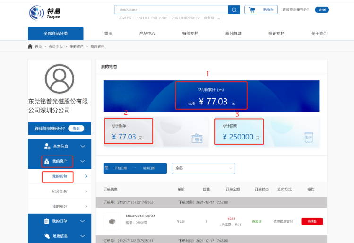Screen dimensions: 354x243
Task: Expand the 足迹信息 sidebar section
Action: (x=60, y=236)
